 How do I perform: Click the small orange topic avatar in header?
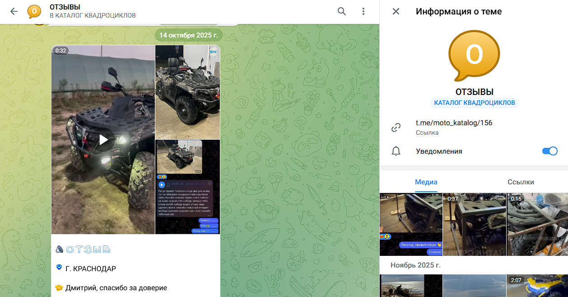[34, 11]
